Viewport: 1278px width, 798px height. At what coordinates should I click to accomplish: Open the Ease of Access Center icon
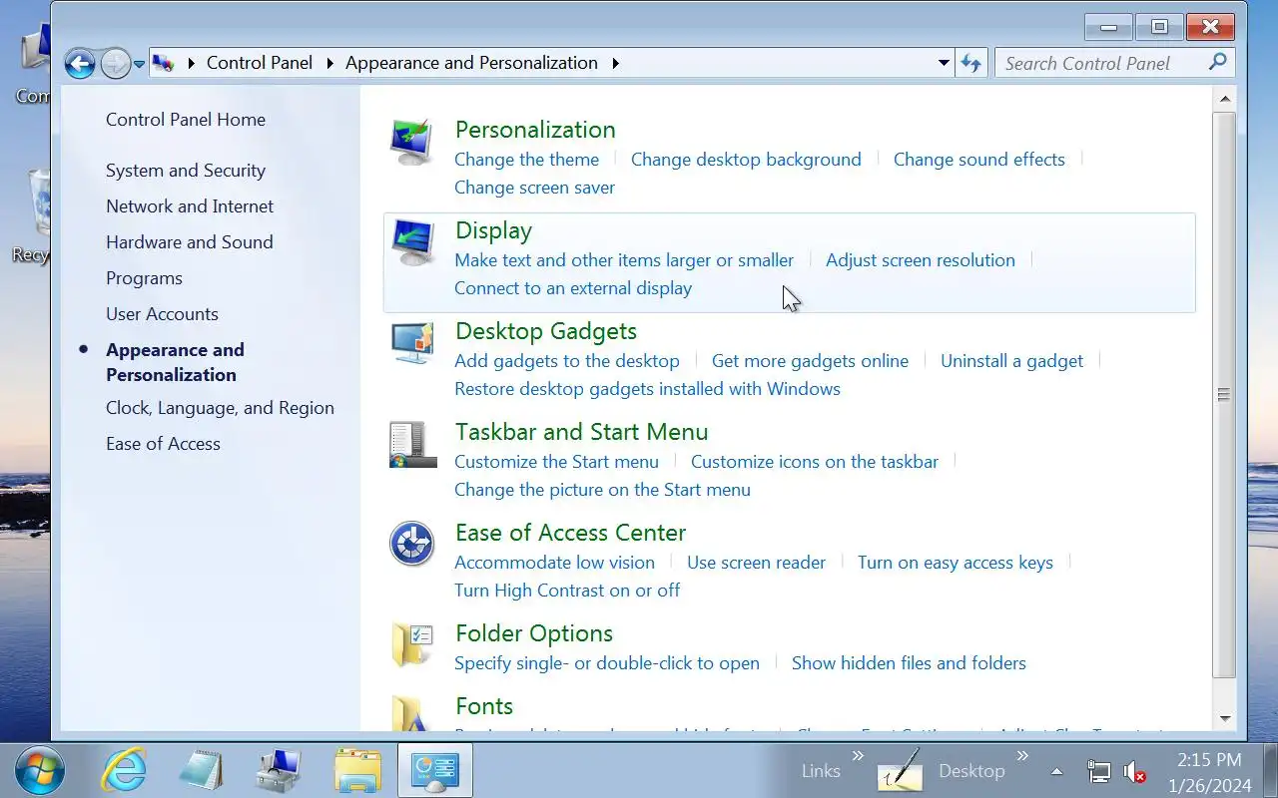coord(411,545)
